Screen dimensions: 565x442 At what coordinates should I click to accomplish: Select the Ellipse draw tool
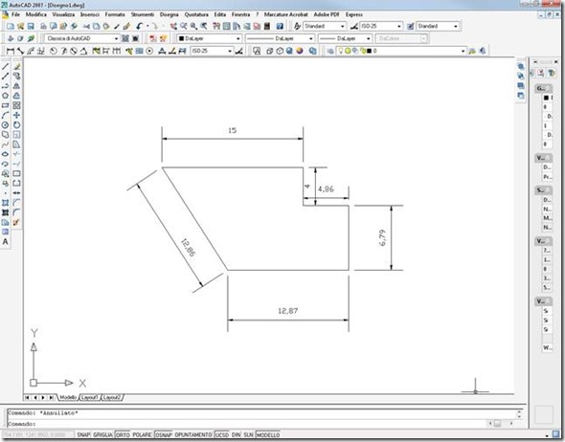coord(5,154)
